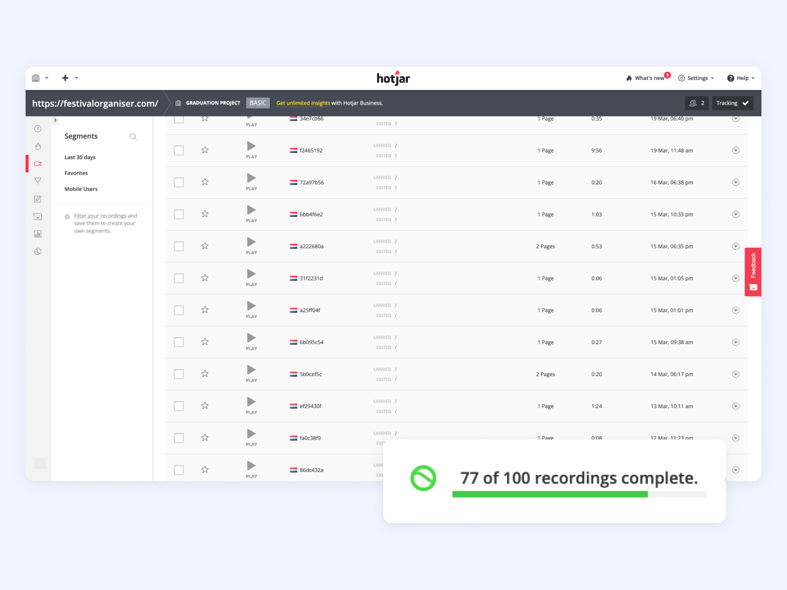The height and width of the screenshot is (590, 787).
Task: Star the f2465192 recording as favorite
Action: [205, 150]
